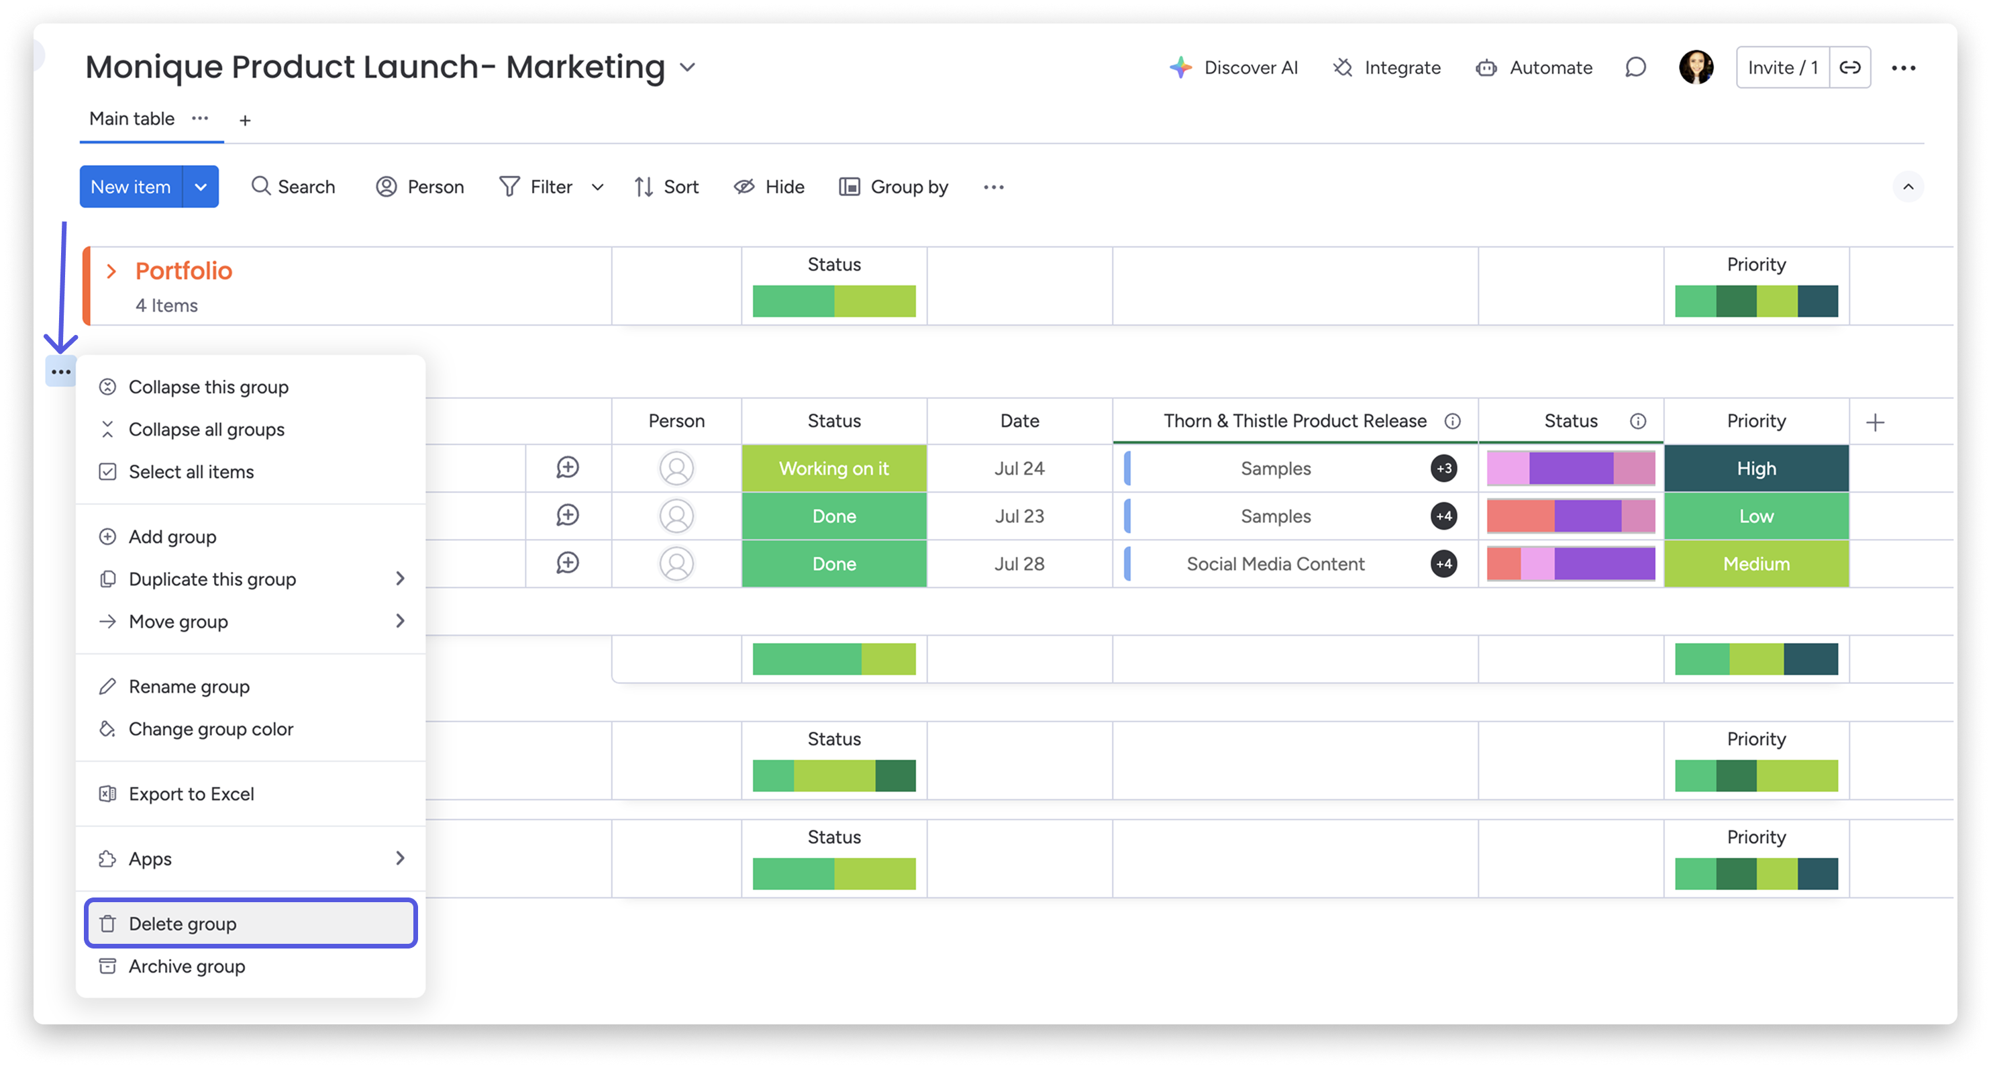The height and width of the screenshot is (1068, 1991).
Task: Choose Archive group in the context menu
Action: click(187, 966)
